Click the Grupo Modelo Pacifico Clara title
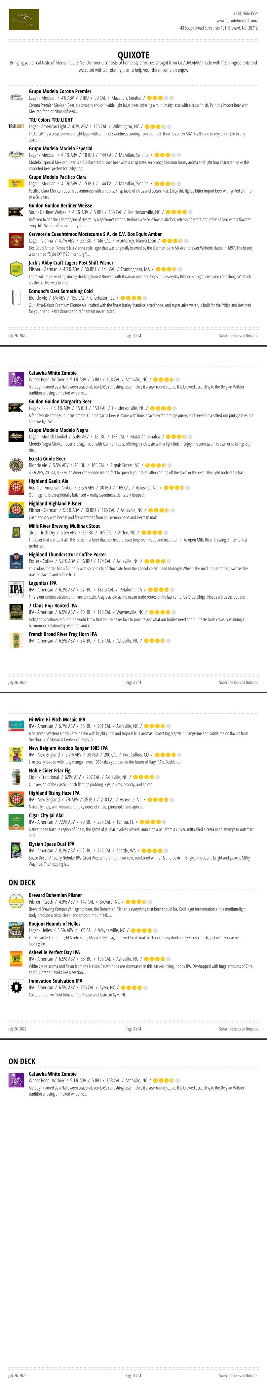Screen dimensions: 267x1385 point(57,177)
